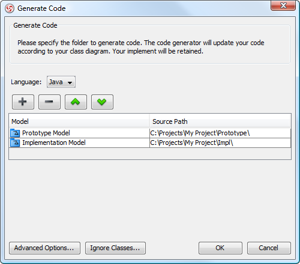This screenshot has height=264, width=300.
Task: Click the Impl source path cell
Action: point(220,143)
